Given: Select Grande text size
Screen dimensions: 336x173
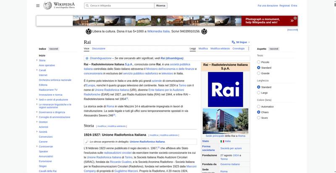Looking at the screenshot, I should pyautogui.click(x=259, y=73).
